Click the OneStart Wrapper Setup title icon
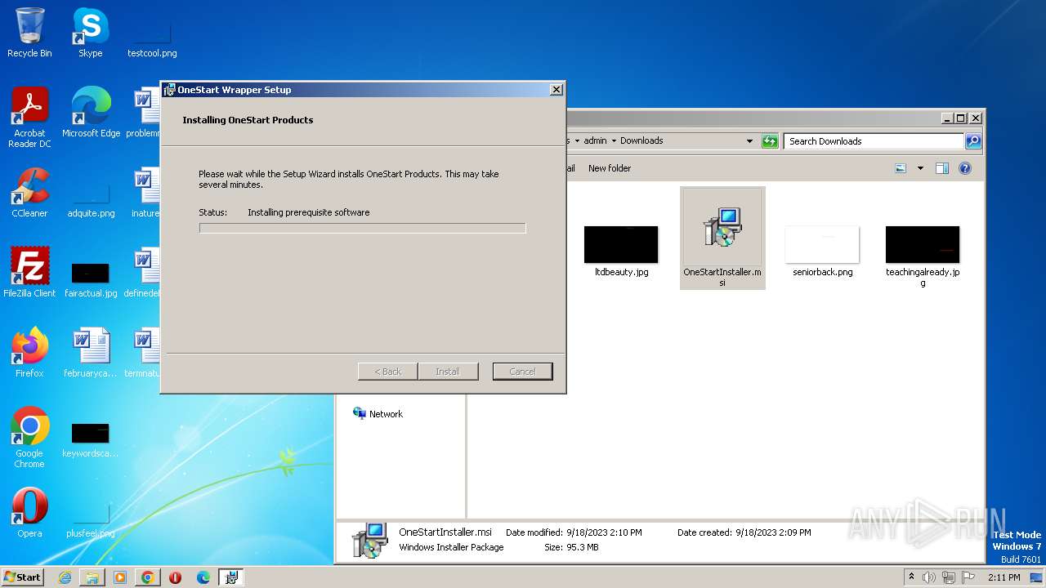This screenshot has width=1046, height=588. [x=169, y=90]
